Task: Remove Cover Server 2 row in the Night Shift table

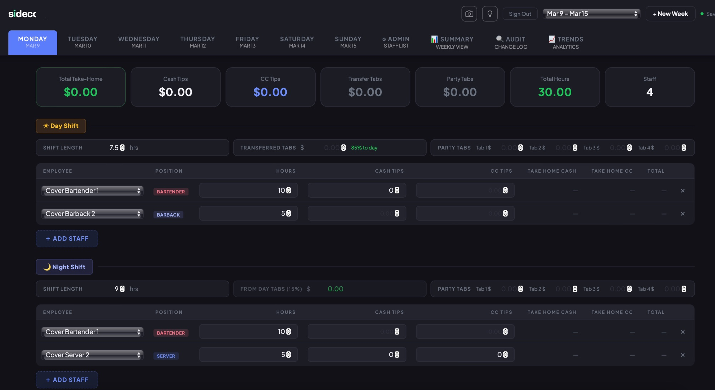Action: point(682,355)
